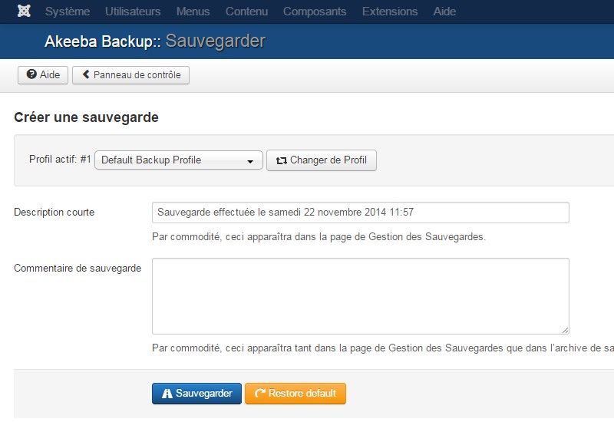
Task: Click the Aide toolbar button
Action: (x=43, y=74)
